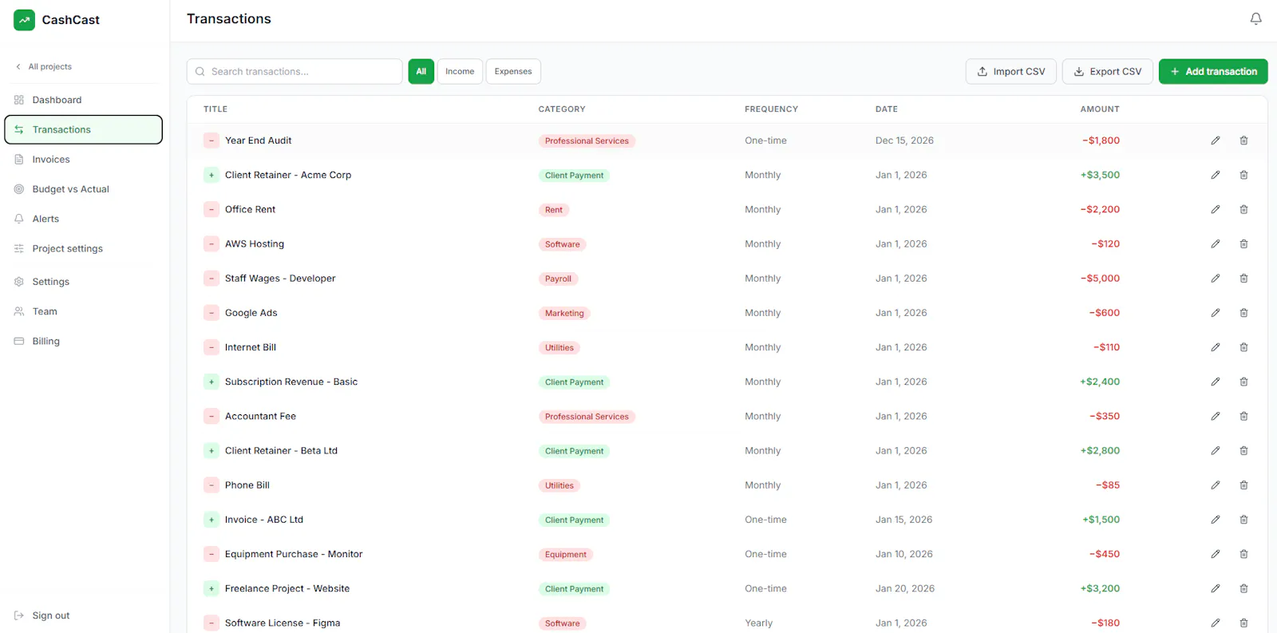1277x633 pixels.
Task: Edit the Google Ads transaction
Action: [x=1216, y=313]
